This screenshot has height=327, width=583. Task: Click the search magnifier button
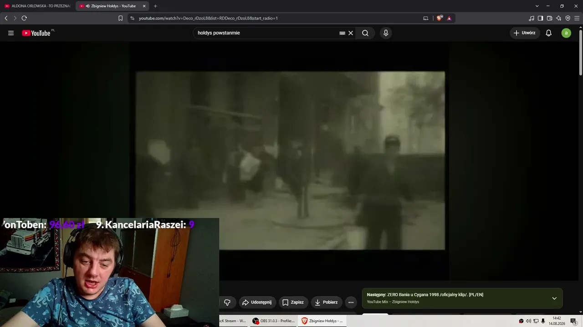(365, 33)
